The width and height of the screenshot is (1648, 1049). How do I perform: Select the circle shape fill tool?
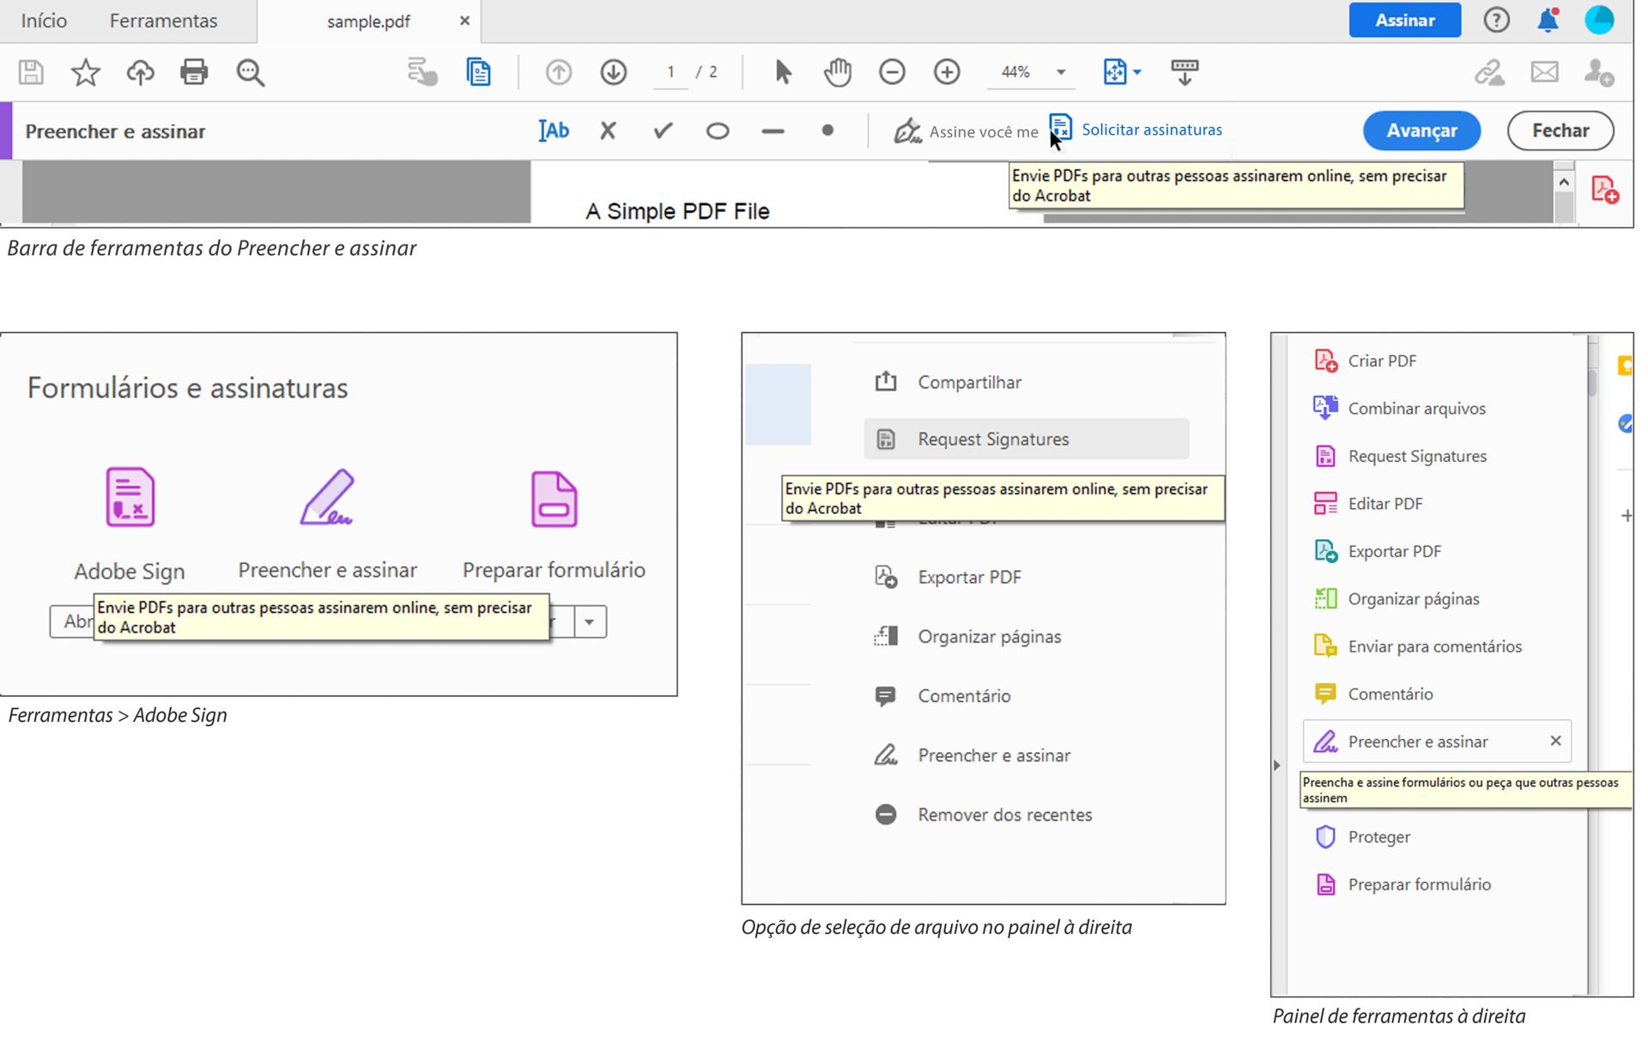point(718,130)
